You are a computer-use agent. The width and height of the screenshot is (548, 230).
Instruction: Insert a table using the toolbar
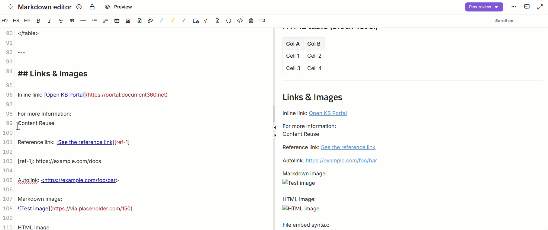[x=117, y=21]
